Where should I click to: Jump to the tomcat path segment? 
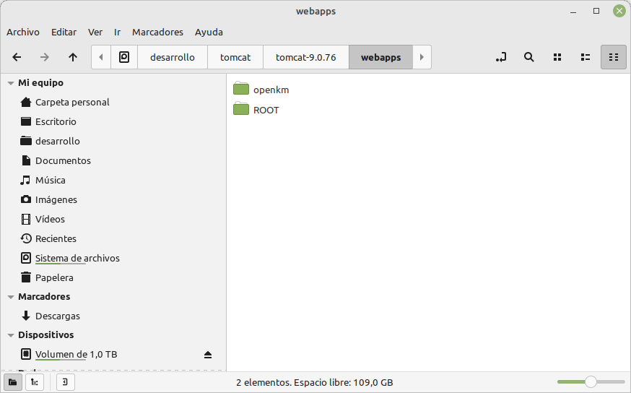[x=235, y=57]
